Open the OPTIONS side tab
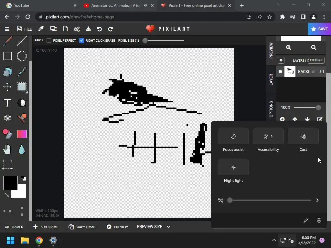This screenshot has width=331, height=248. click(271, 109)
